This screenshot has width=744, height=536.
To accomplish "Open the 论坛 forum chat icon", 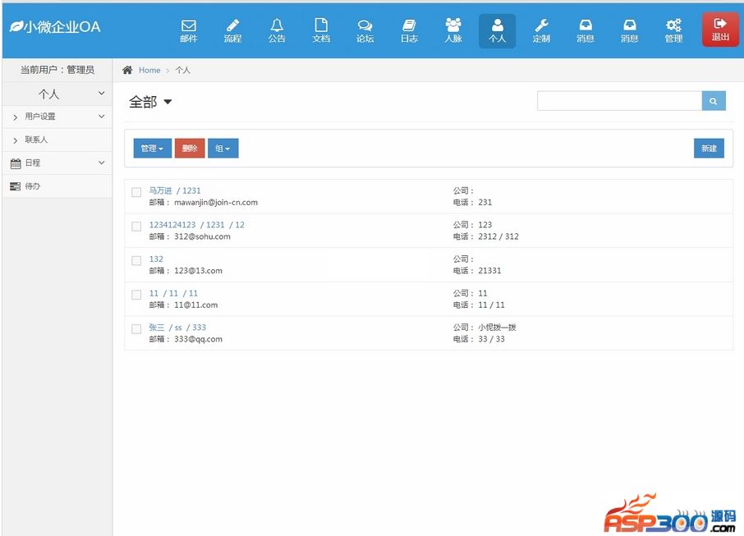I will coord(365,31).
